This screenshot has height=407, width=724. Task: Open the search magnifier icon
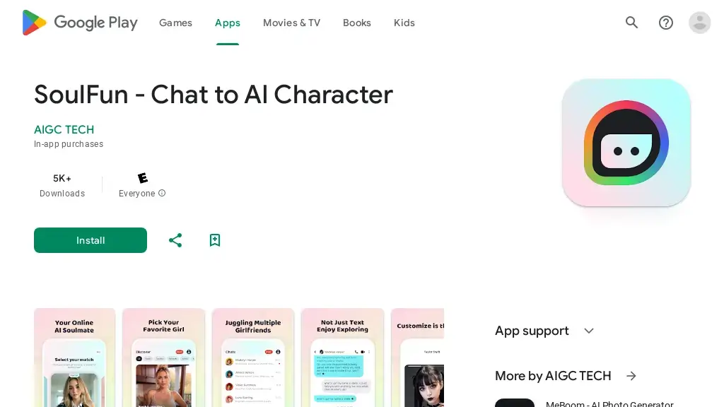[x=631, y=22]
